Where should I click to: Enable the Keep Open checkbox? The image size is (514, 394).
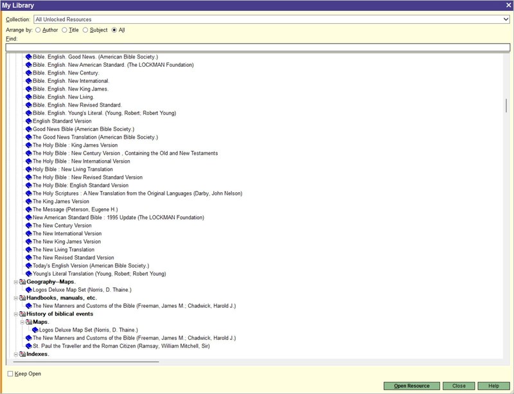point(10,373)
